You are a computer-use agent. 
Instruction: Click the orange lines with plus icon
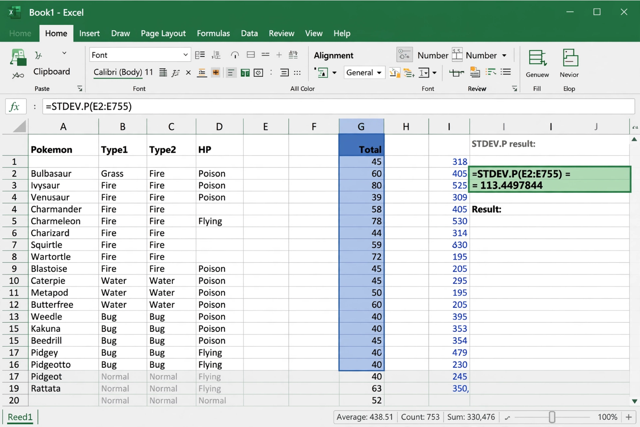(x=409, y=73)
